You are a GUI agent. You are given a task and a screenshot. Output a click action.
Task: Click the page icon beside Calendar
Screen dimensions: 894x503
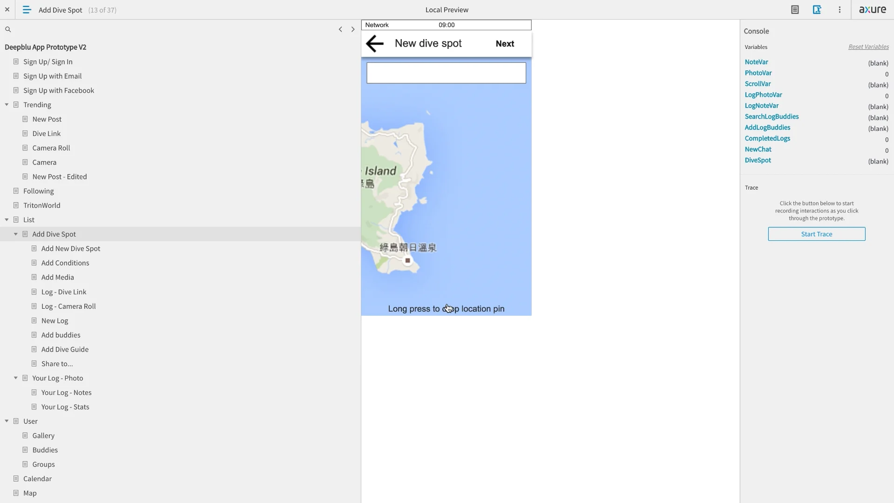point(16,478)
